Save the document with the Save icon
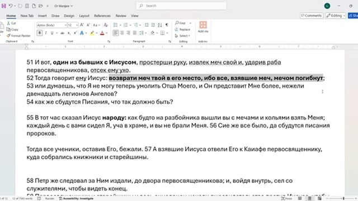The image size is (358, 201). (4, 6)
